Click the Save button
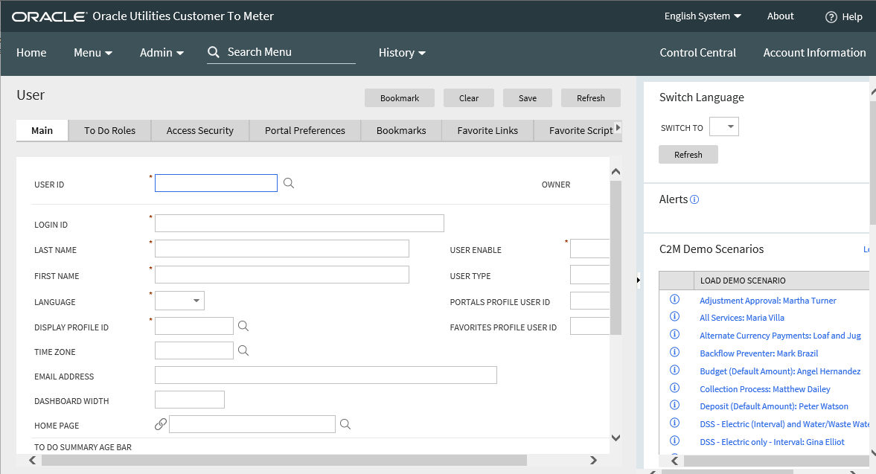This screenshot has width=876, height=474. 528,97
